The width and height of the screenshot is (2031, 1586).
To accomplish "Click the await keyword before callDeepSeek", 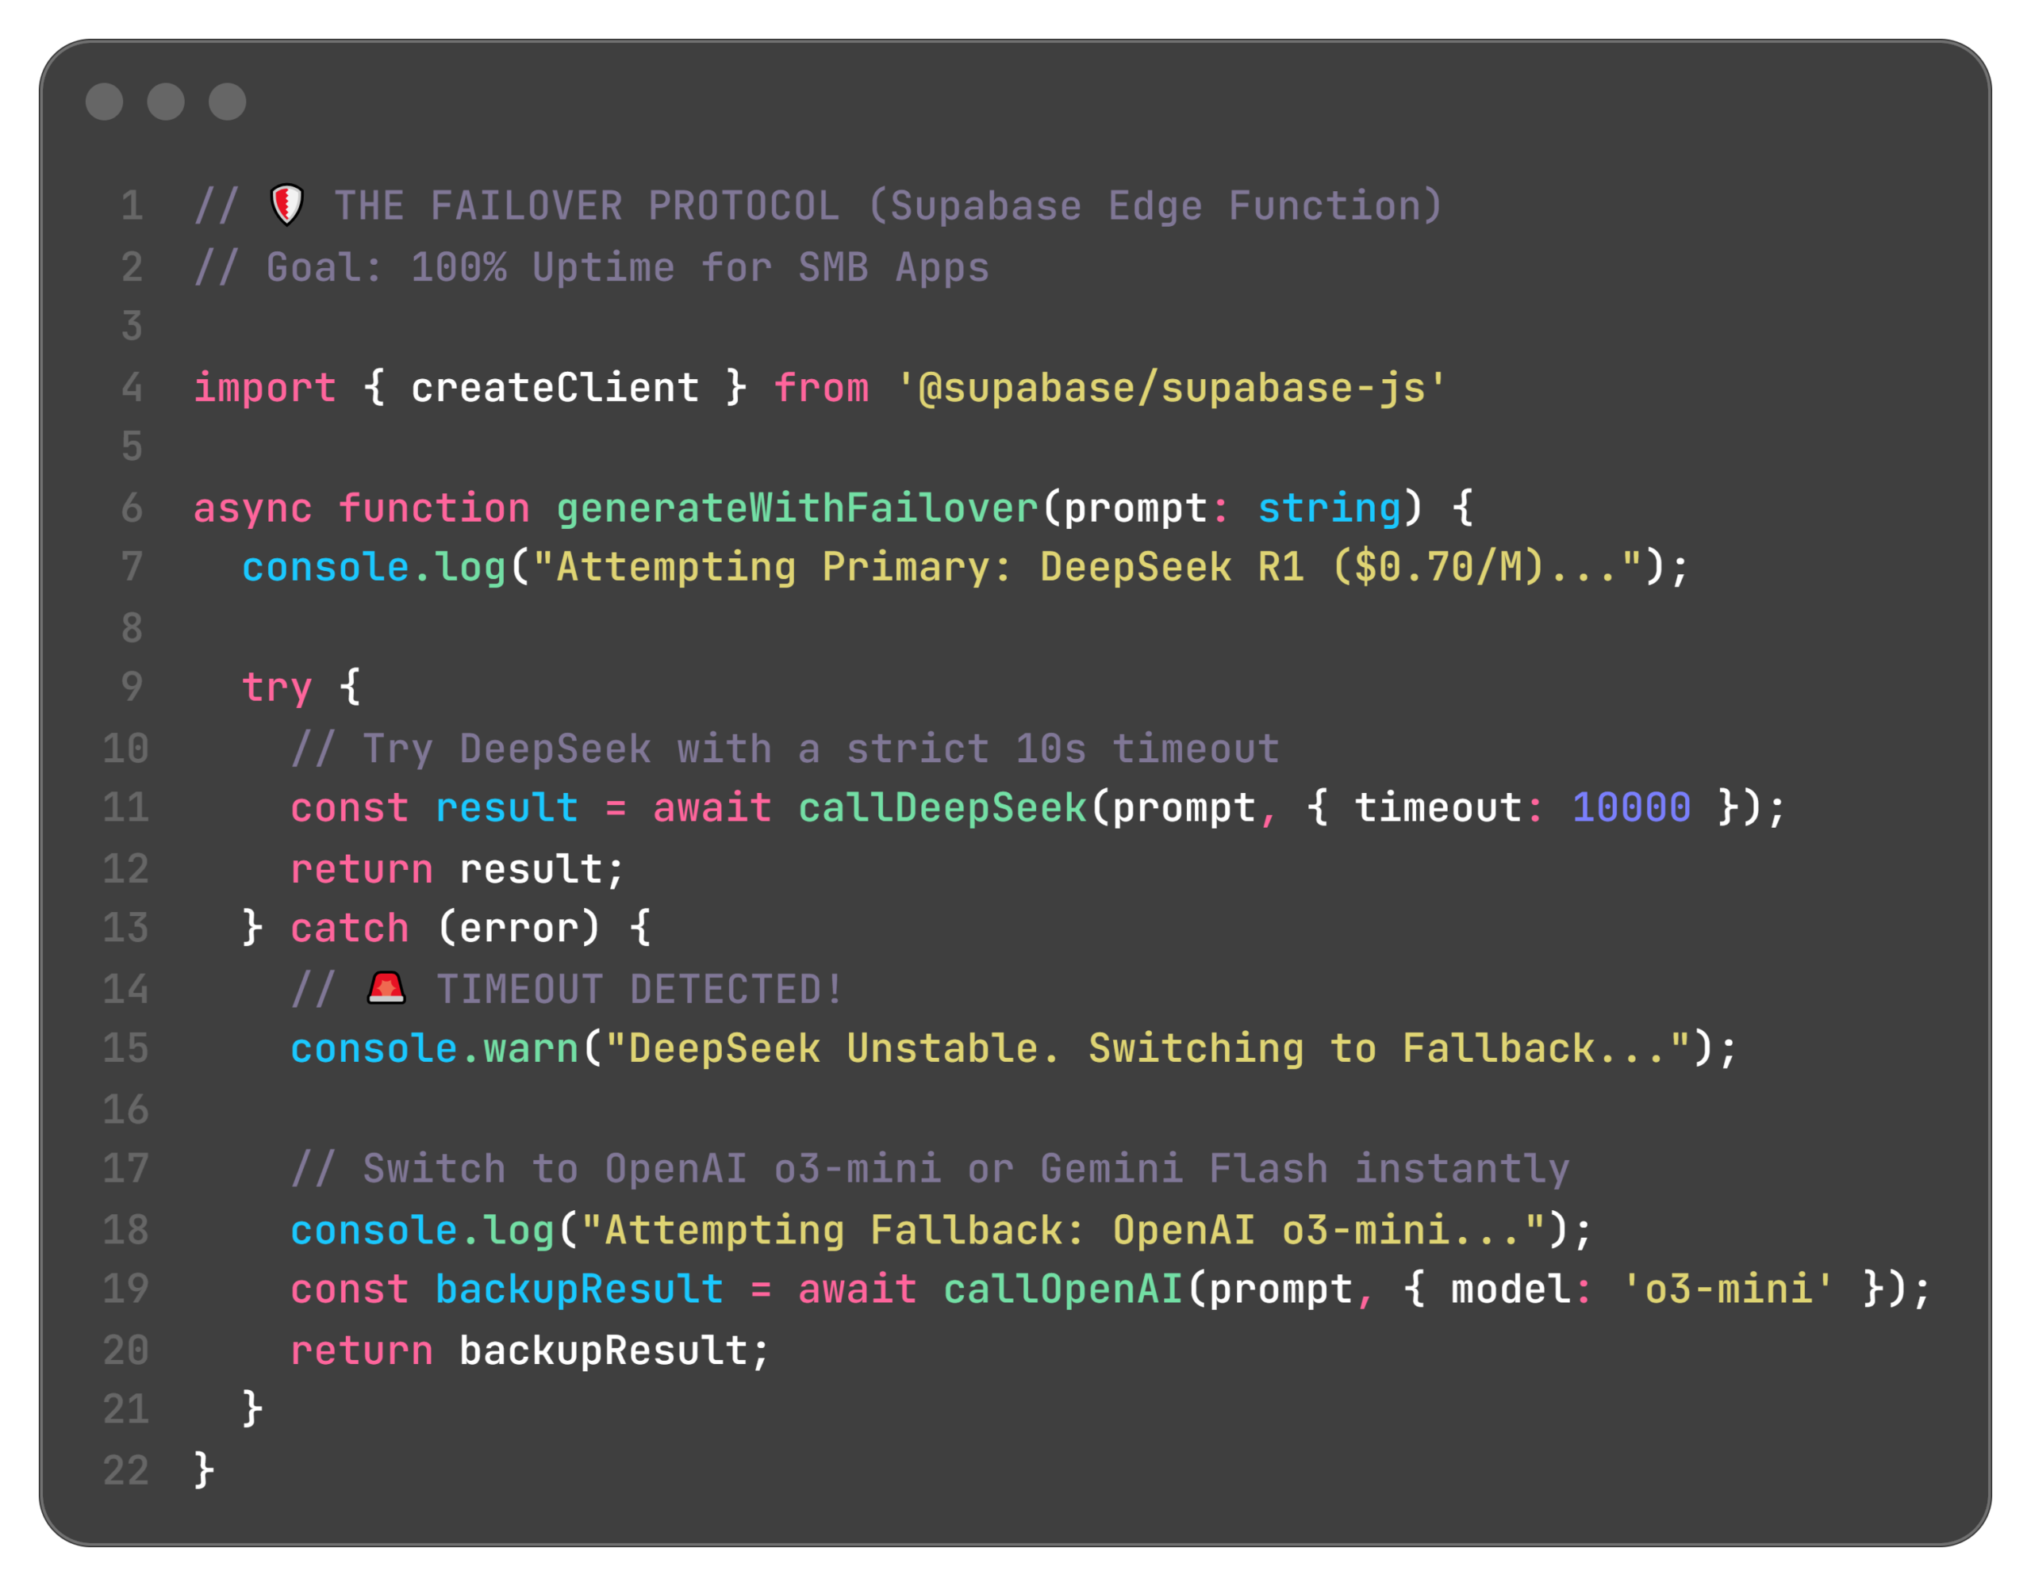I will [x=712, y=807].
